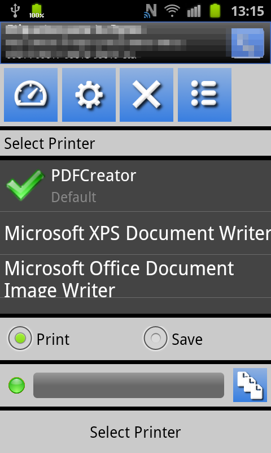Image resolution: width=271 pixels, height=453 pixels.
Task: Open the speedometer dashboard icon
Action: [x=30, y=95]
